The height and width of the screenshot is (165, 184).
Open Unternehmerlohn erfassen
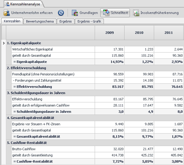pos(28,13)
